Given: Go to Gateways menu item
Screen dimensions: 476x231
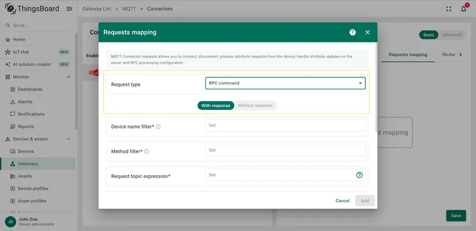Looking at the screenshot, I should (x=37, y=164).
